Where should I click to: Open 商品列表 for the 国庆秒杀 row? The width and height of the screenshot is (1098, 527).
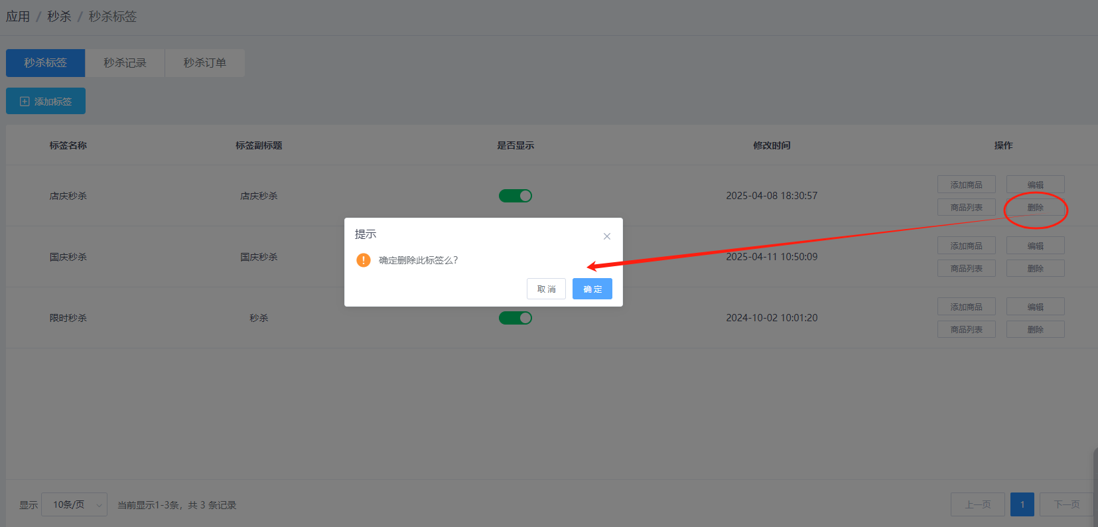966,268
